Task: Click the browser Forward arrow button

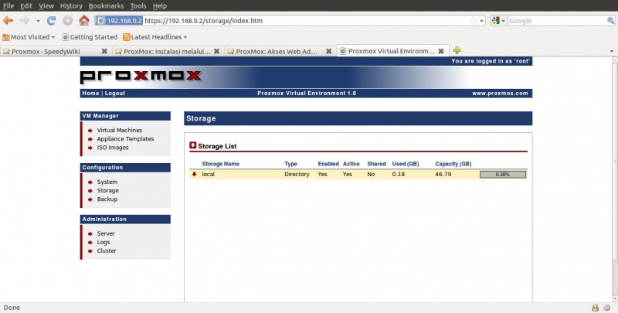Action: coord(25,21)
